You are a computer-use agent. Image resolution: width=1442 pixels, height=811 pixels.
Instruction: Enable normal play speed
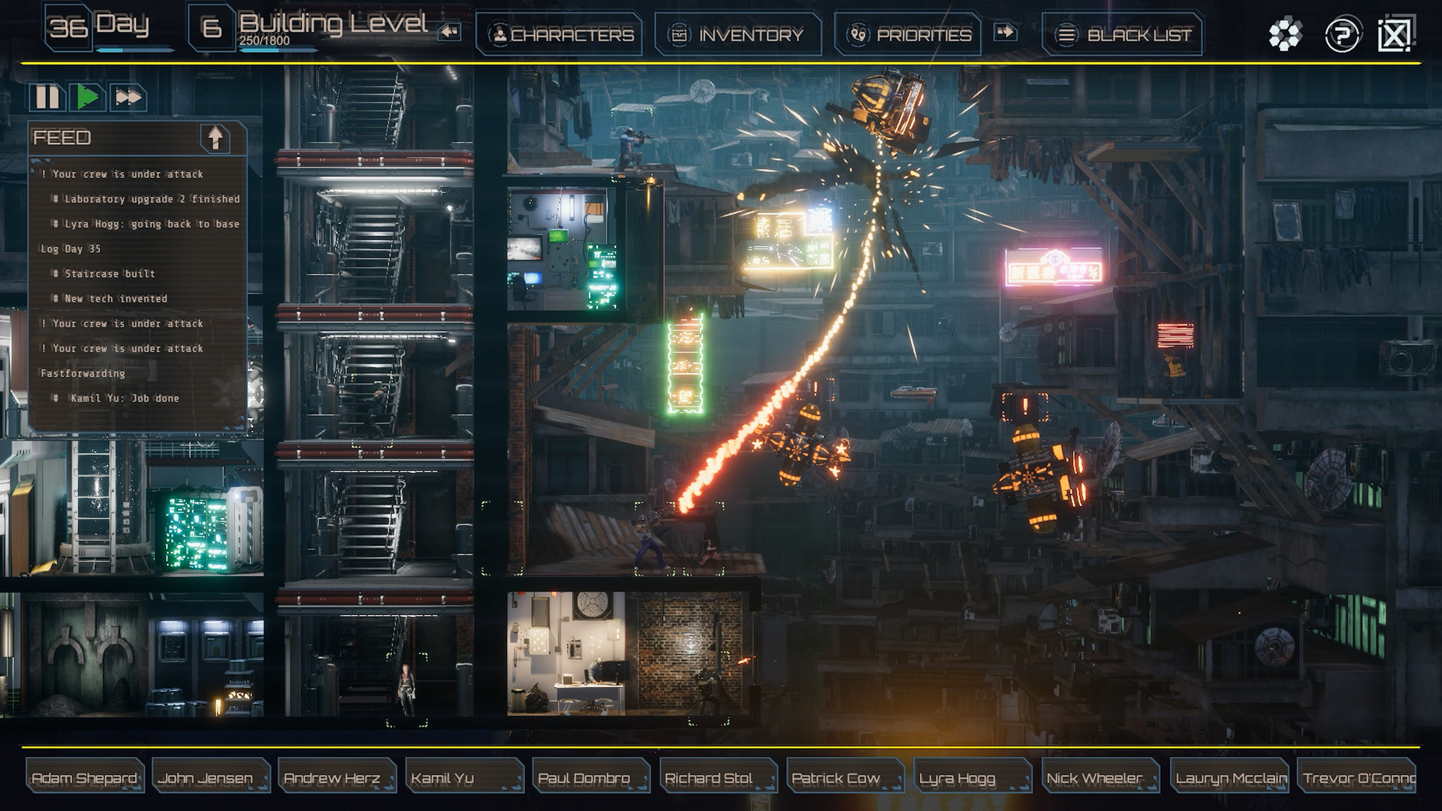coord(86,96)
